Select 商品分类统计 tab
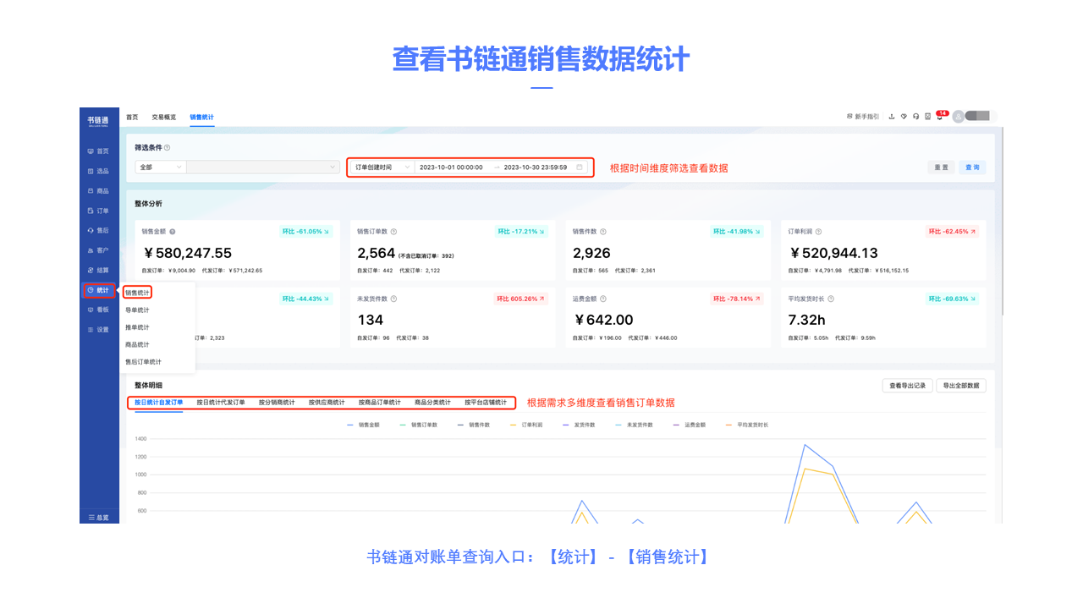Image resolution: width=1083 pixels, height=609 pixels. pos(432,403)
